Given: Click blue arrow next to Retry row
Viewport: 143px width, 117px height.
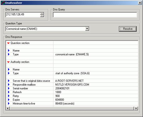Looking at the screenshot, I should point(9,96).
